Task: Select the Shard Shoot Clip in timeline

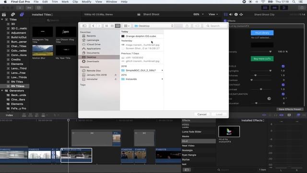Action: [x=76, y=155]
